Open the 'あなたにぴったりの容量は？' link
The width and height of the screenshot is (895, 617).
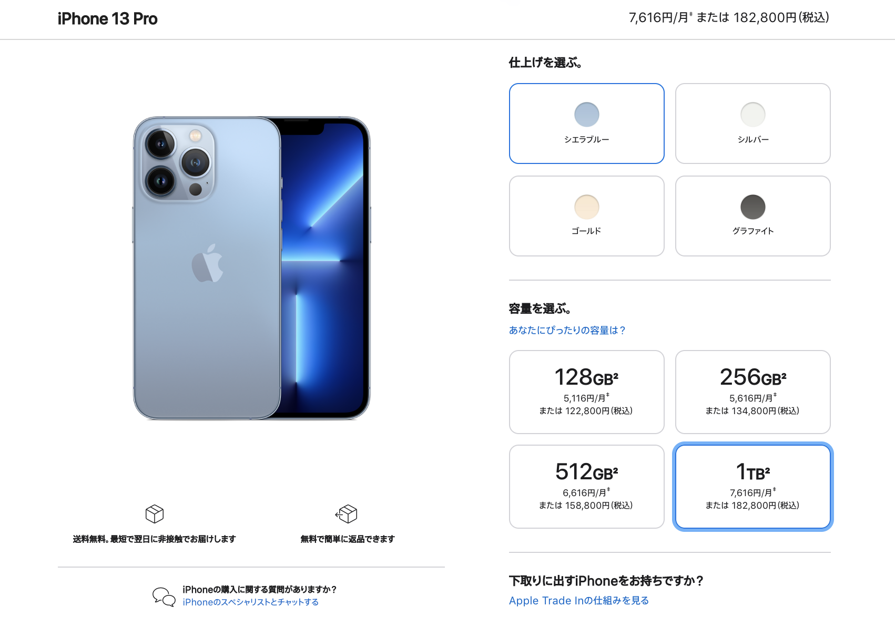tap(567, 330)
